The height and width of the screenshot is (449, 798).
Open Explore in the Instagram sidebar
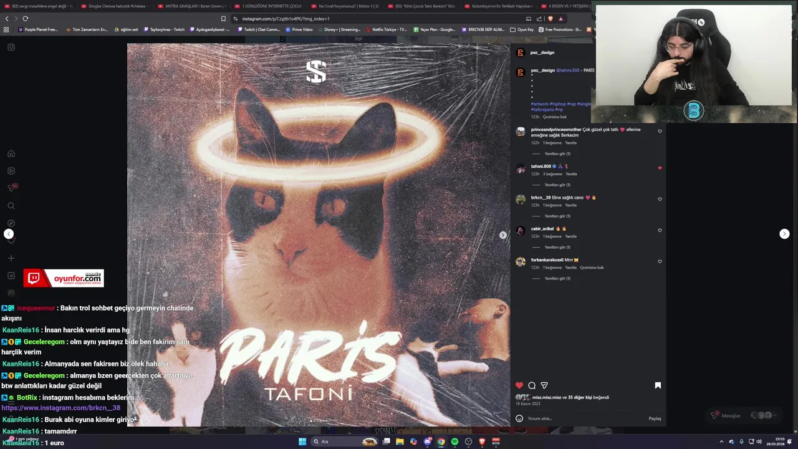[x=11, y=223]
